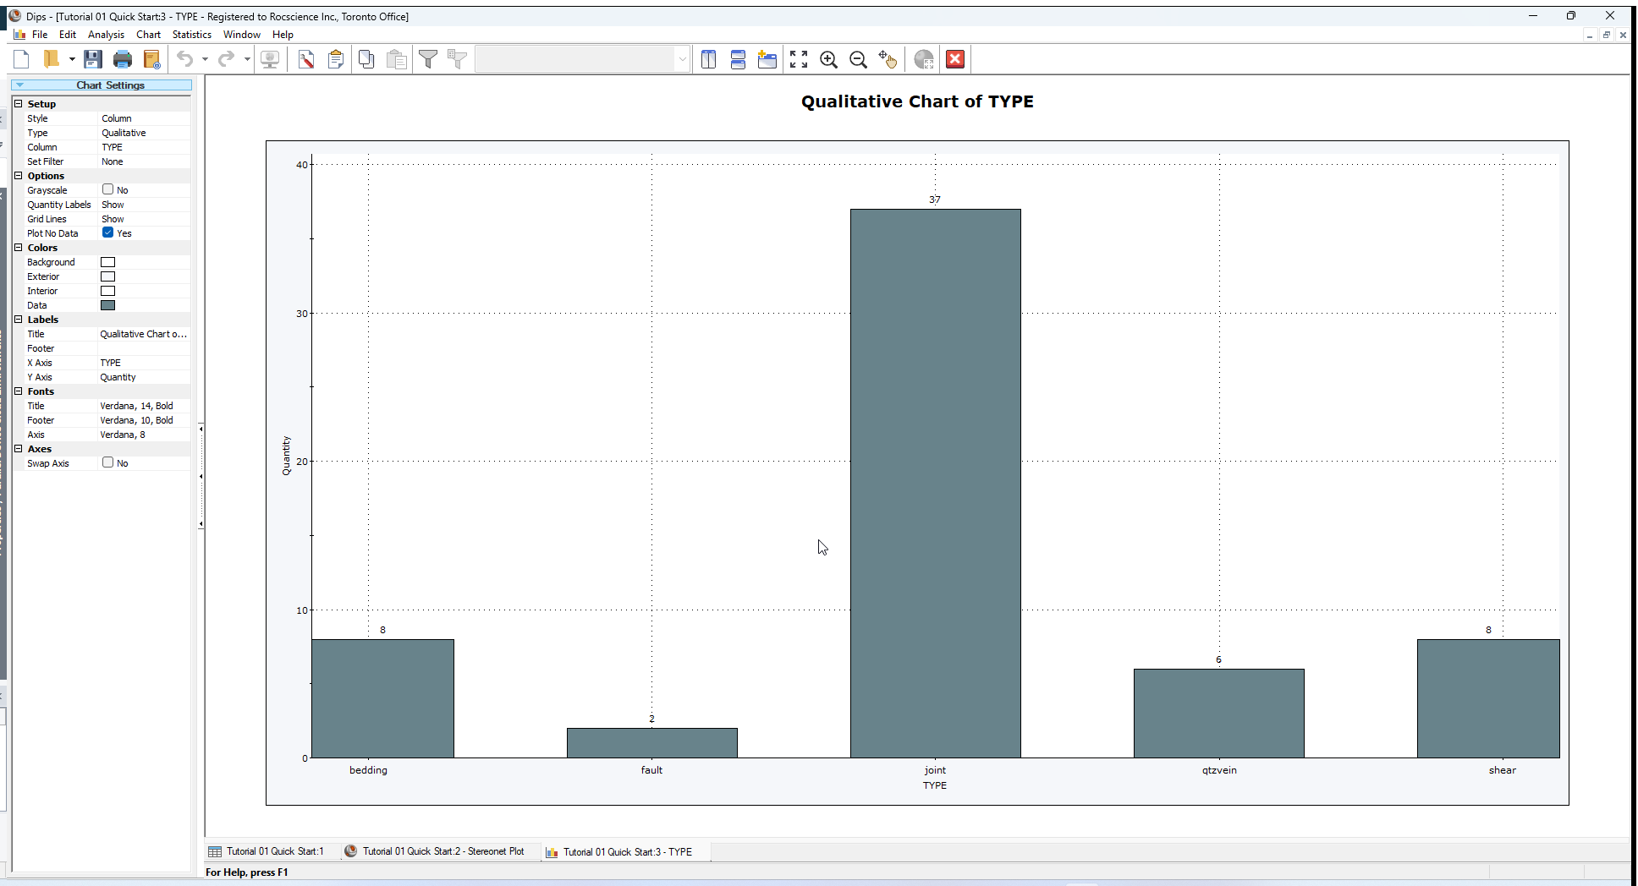Open the data Filter tool
Screen dimensions: 1638x886
coord(429,59)
